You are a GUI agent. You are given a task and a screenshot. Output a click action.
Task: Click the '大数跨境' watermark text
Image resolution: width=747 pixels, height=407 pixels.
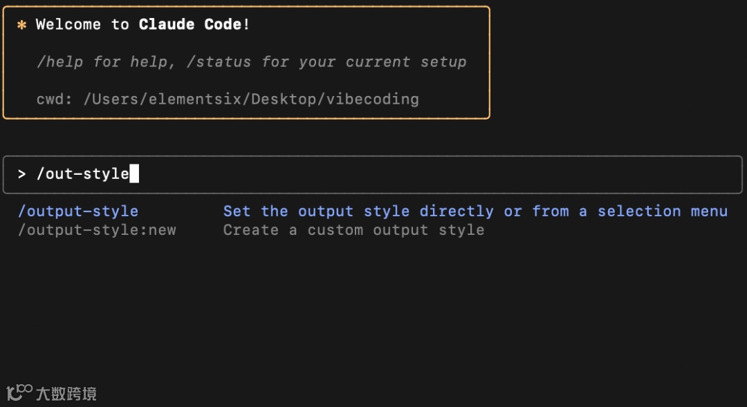coord(66,394)
